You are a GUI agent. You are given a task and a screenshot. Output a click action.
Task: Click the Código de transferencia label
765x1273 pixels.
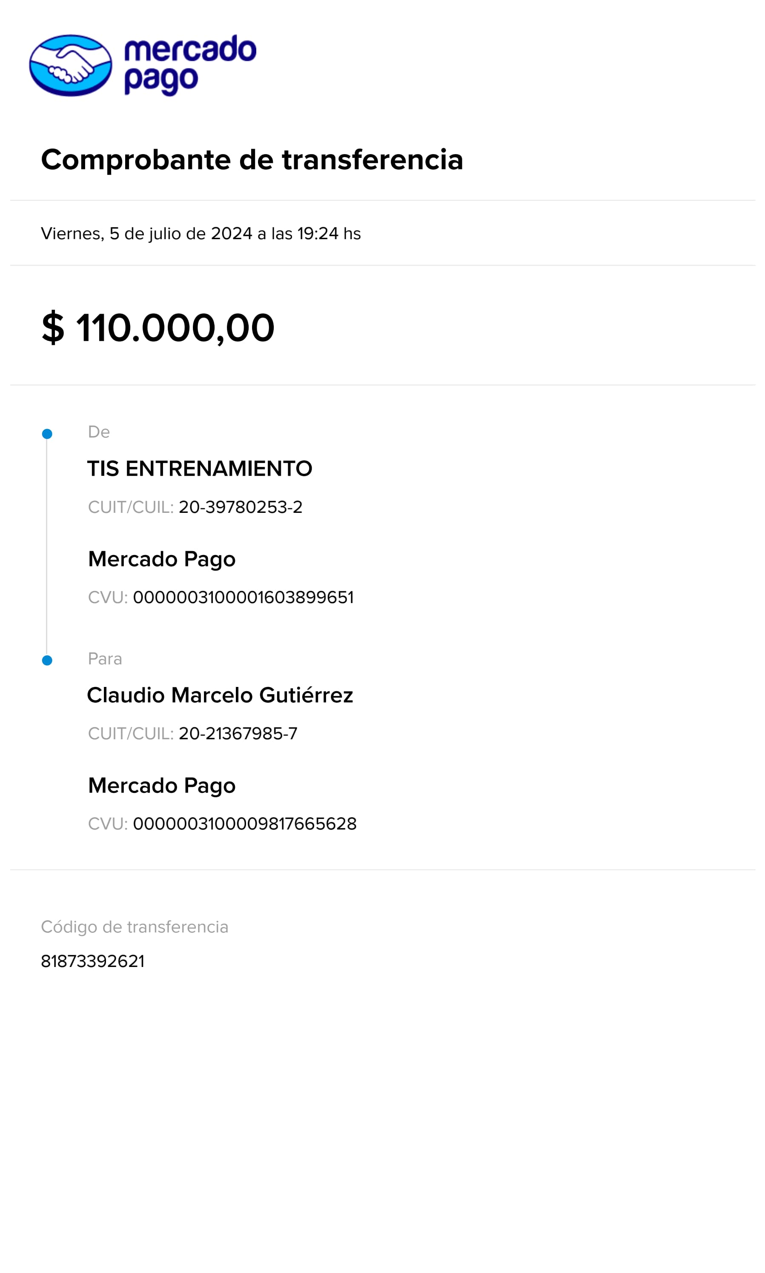(135, 927)
